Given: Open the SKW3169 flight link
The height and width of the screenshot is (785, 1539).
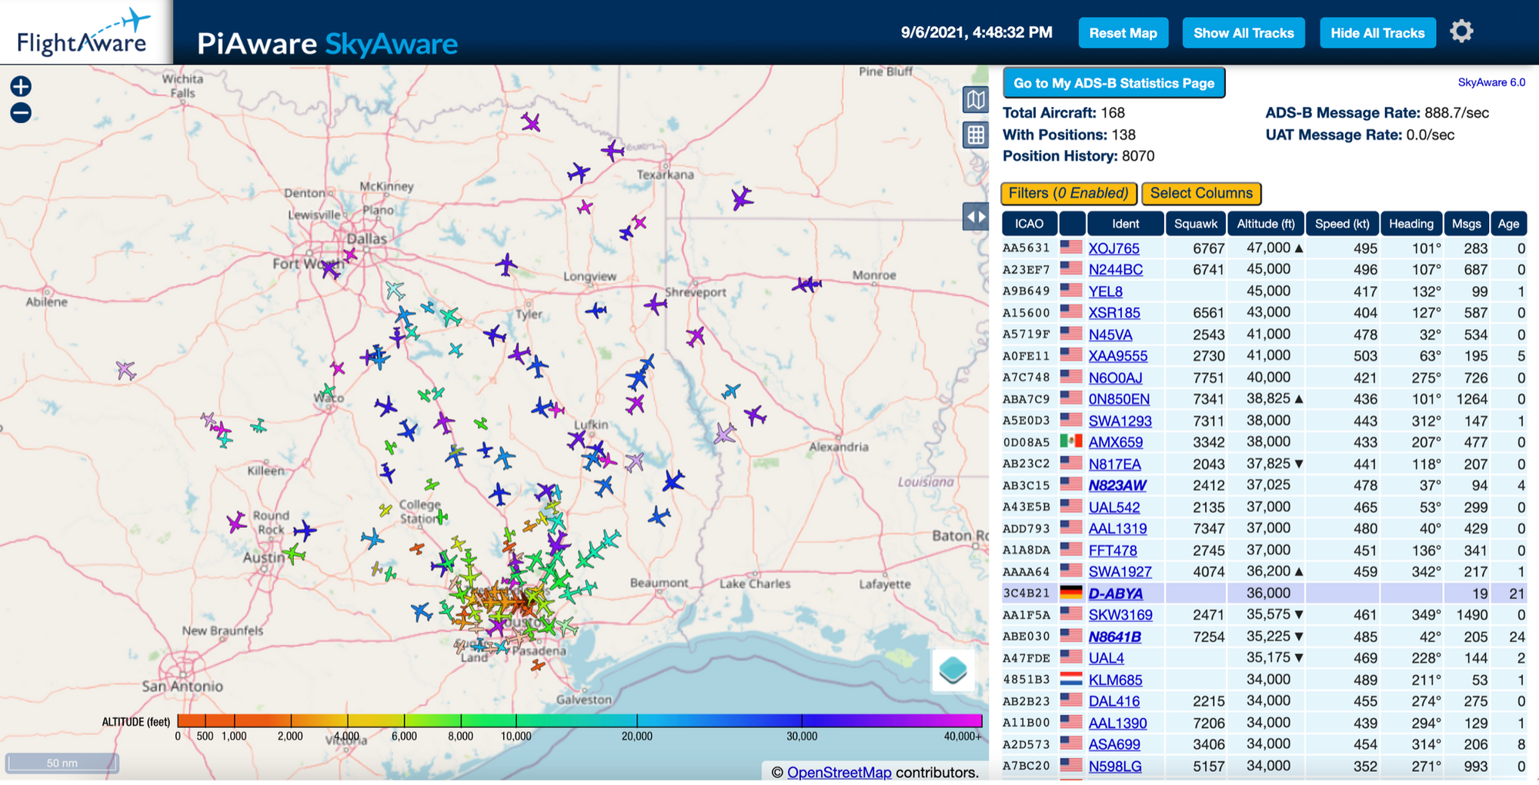Looking at the screenshot, I should pyautogui.click(x=1120, y=615).
